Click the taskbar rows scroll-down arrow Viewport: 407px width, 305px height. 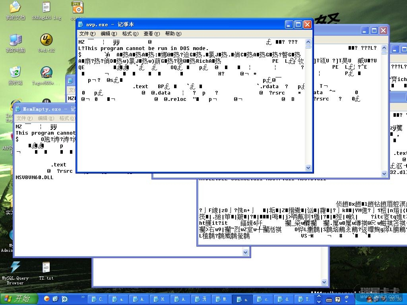point(319,302)
